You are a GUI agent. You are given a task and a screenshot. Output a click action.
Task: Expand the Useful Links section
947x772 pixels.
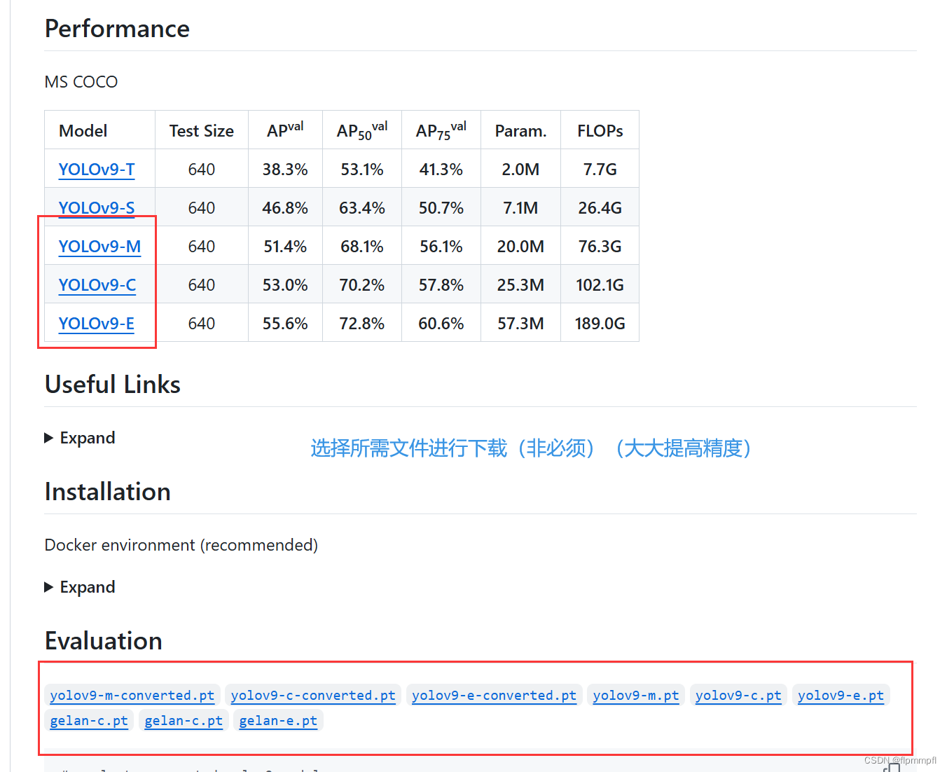click(80, 438)
